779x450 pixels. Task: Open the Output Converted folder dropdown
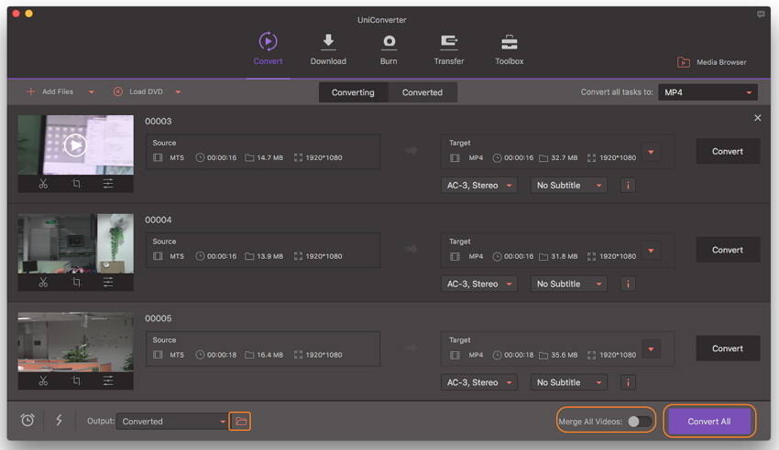pyautogui.click(x=172, y=422)
